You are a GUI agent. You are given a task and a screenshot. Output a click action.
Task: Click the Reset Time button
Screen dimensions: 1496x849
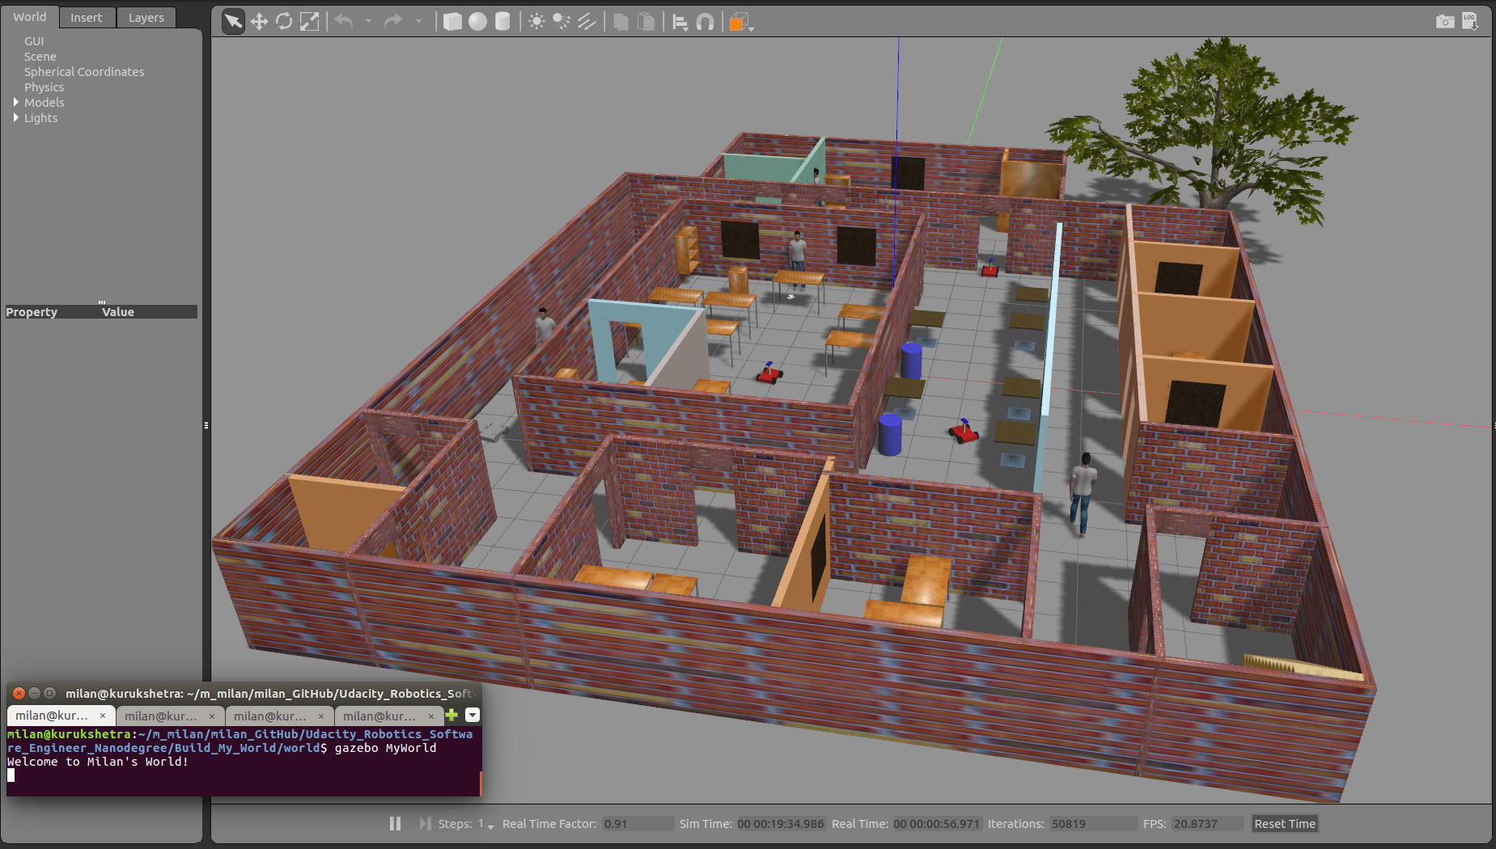pyautogui.click(x=1285, y=824)
